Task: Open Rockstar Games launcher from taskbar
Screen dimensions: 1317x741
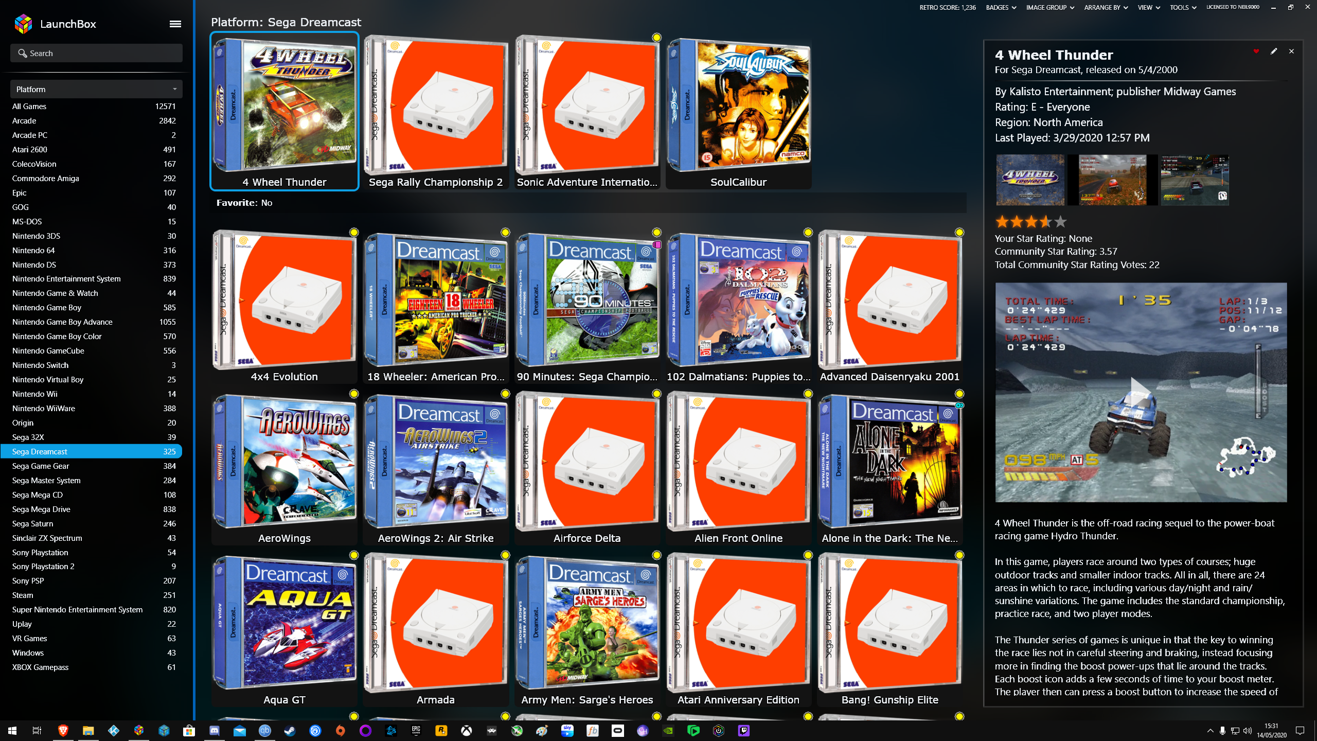Action: pos(441,731)
